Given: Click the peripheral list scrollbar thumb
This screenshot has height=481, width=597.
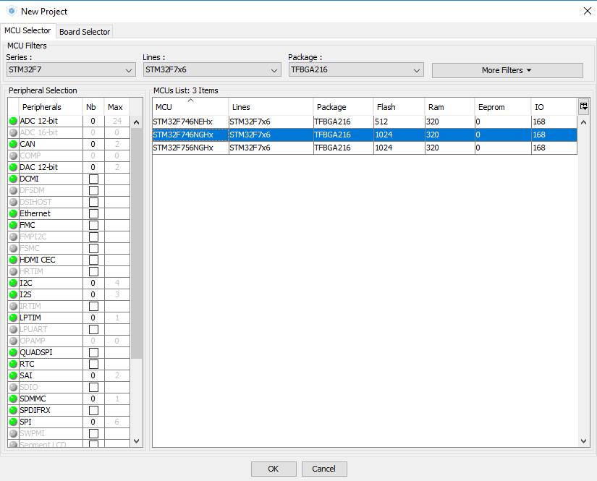Looking at the screenshot, I should (x=136, y=244).
